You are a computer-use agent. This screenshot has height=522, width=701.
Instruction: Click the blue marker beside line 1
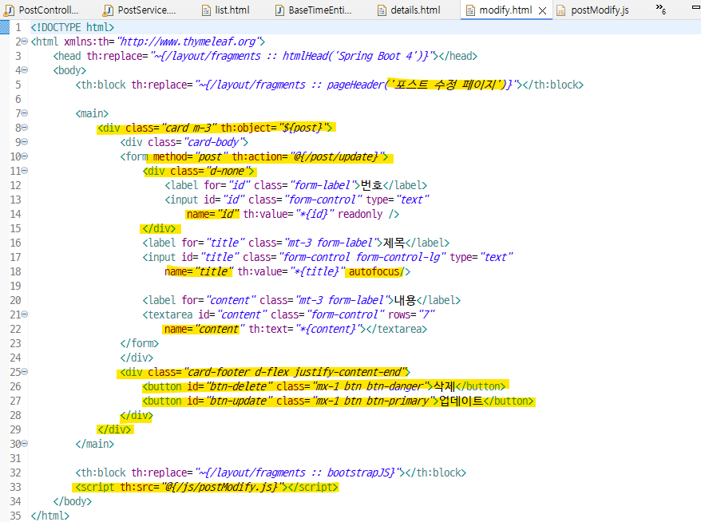[5, 27]
